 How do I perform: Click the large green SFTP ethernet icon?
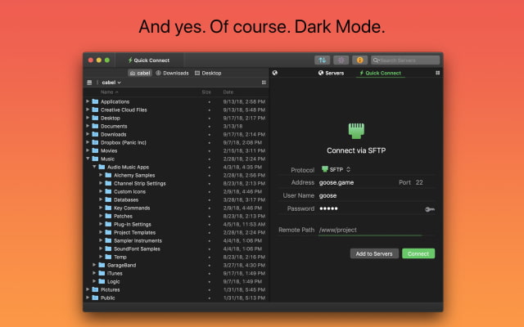pos(356,131)
